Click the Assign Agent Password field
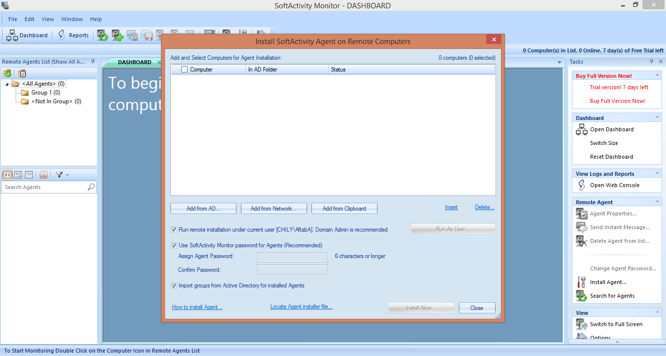The width and height of the screenshot is (666, 356). pos(292,258)
